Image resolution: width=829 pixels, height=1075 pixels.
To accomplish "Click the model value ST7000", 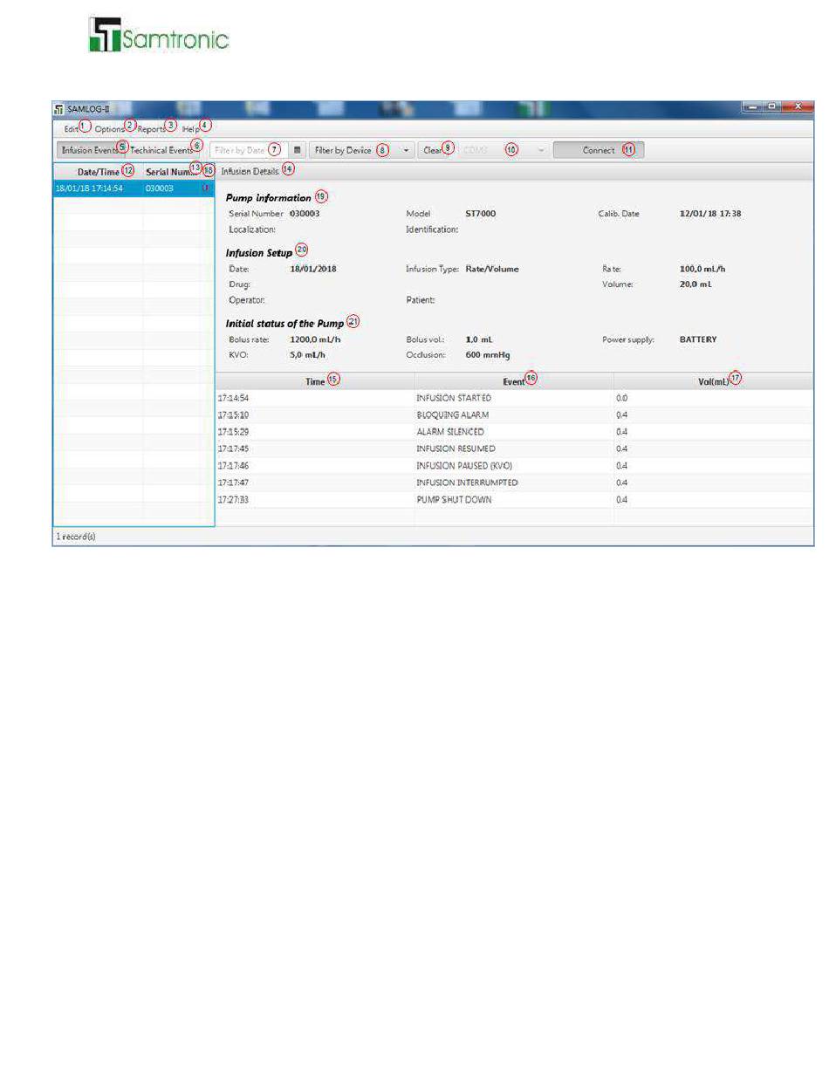I will pos(481,214).
